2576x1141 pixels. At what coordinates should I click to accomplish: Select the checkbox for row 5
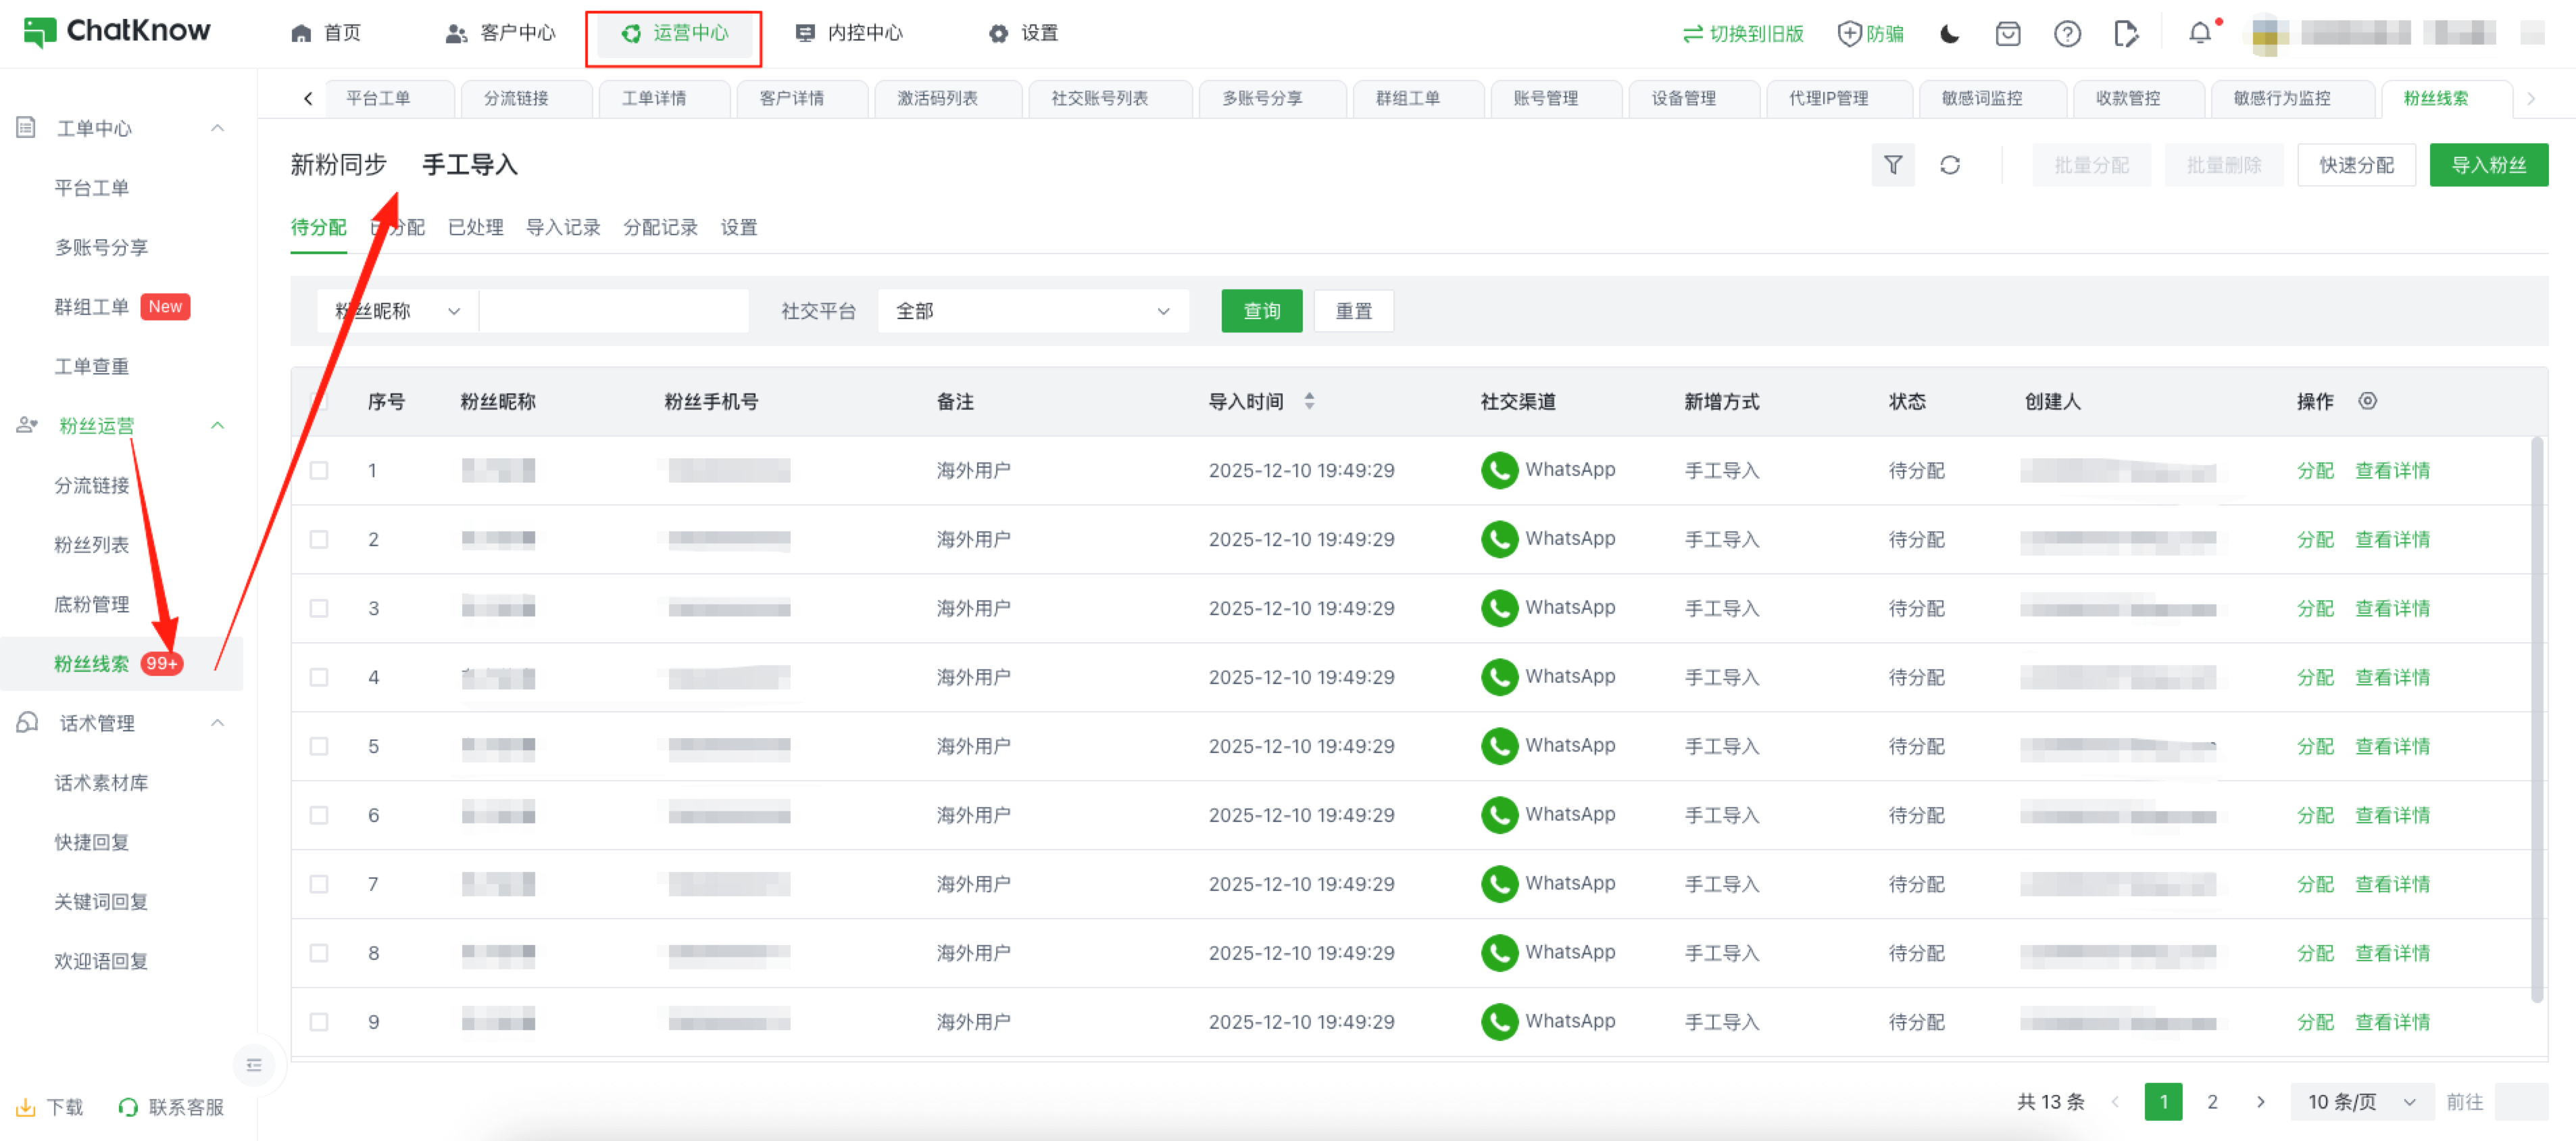(319, 746)
